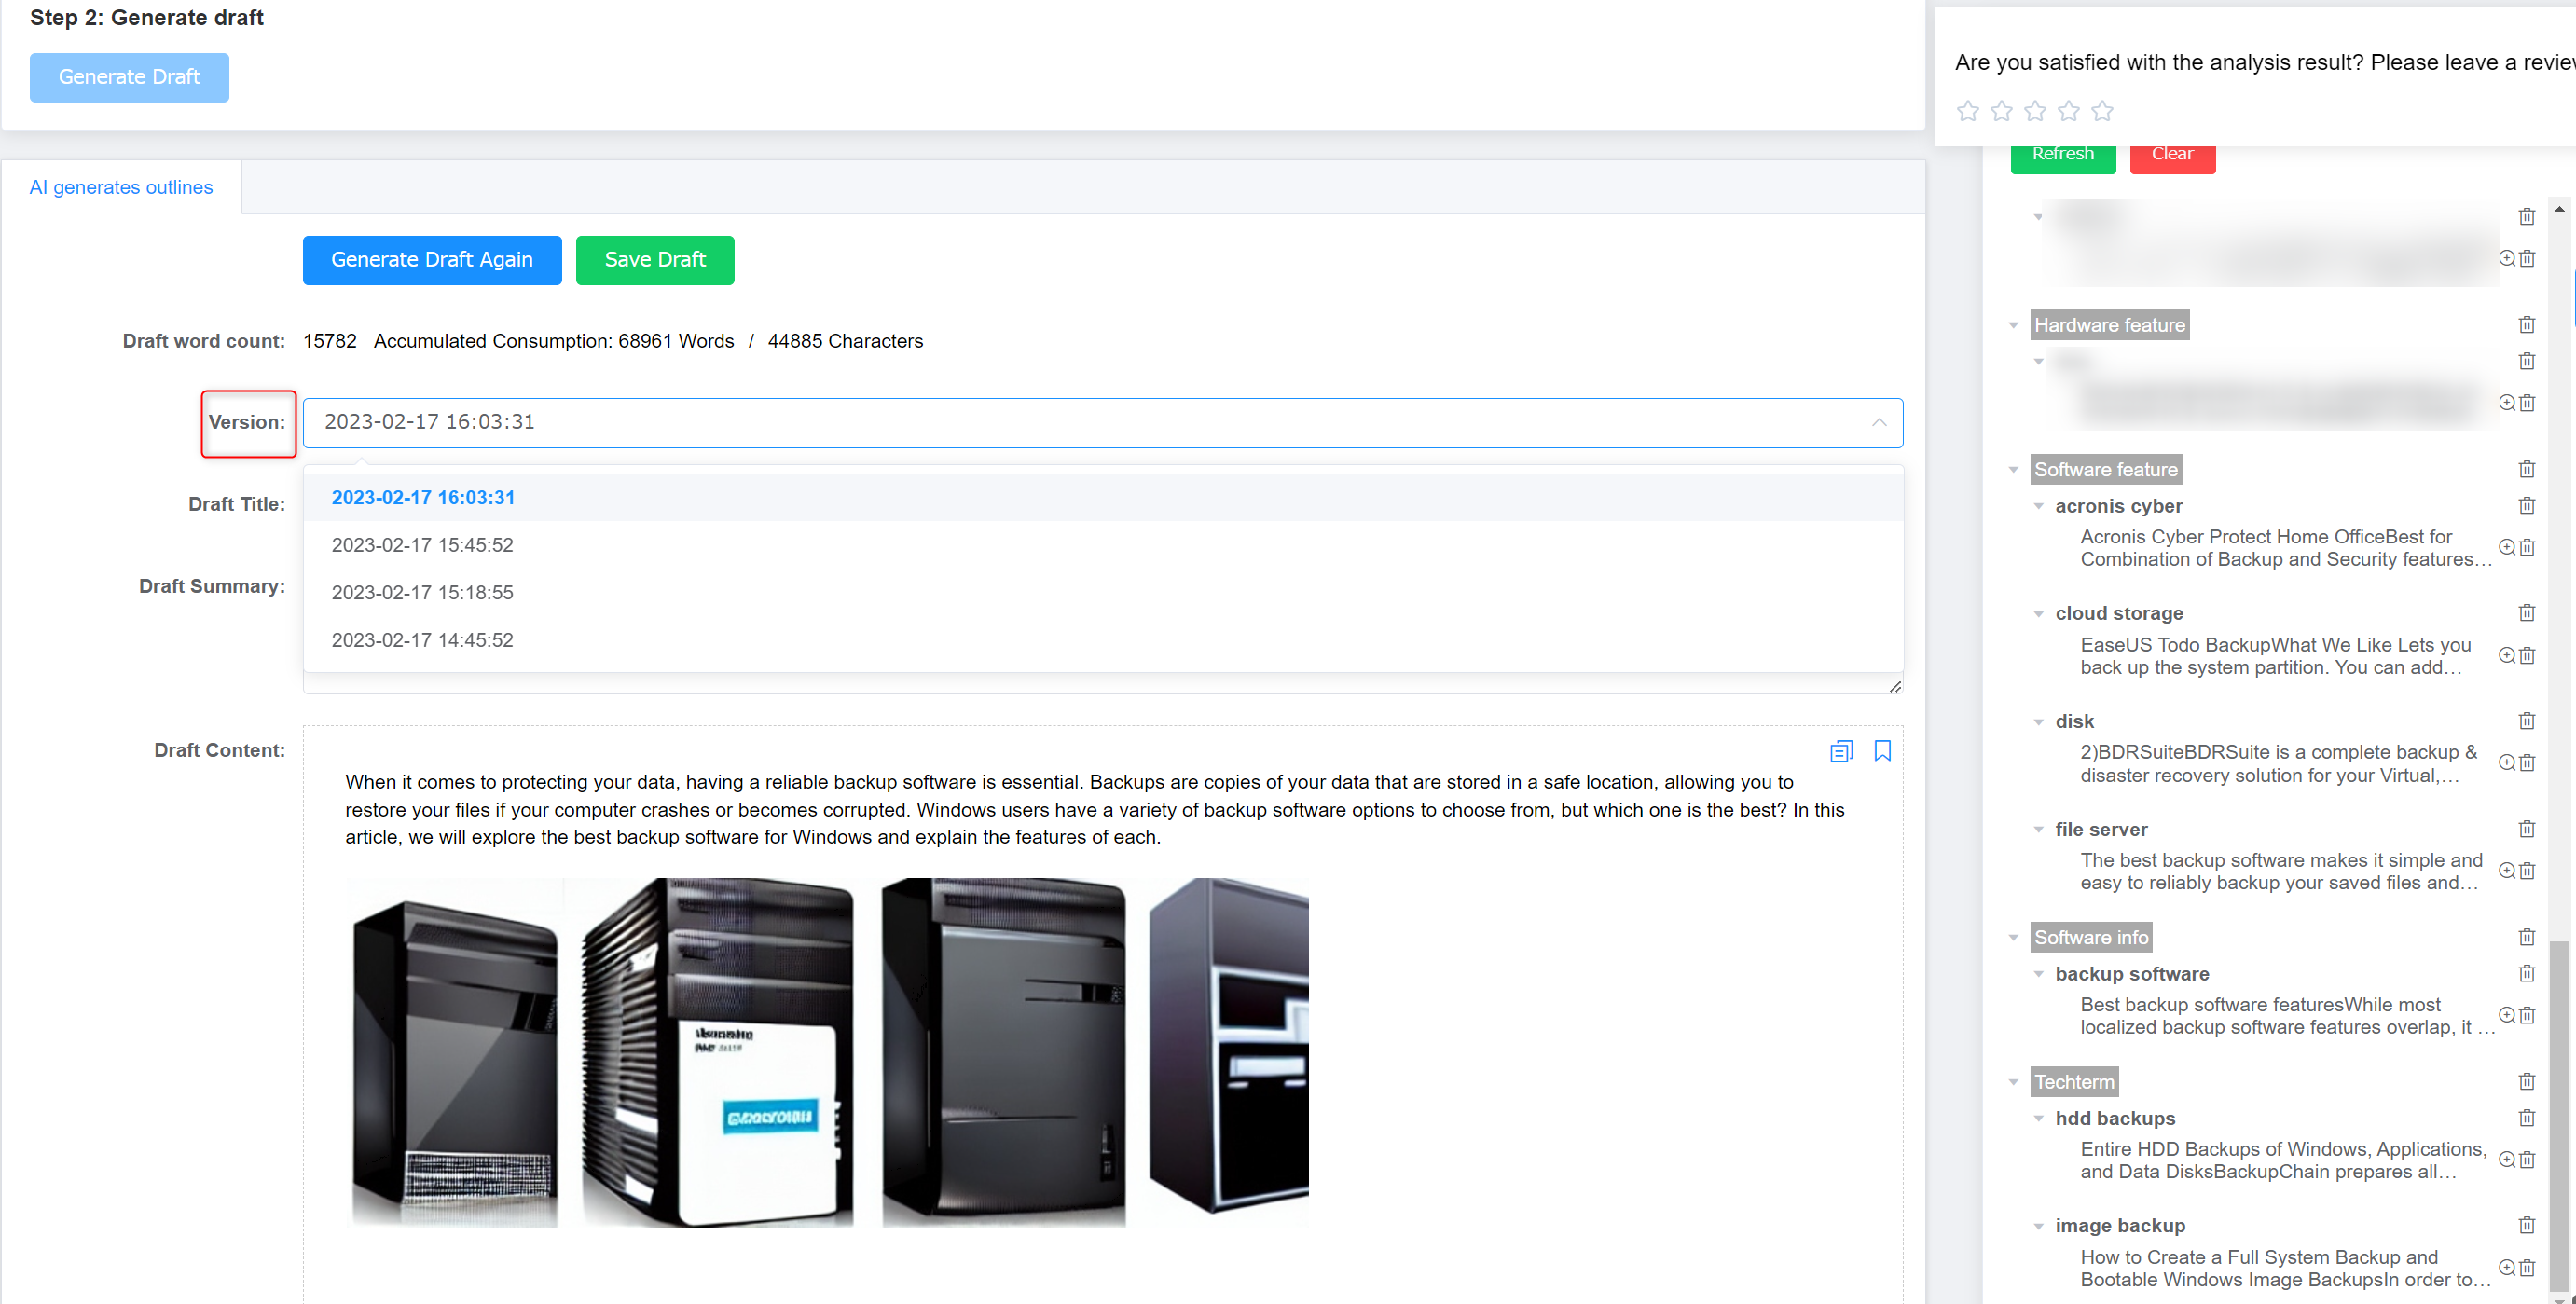Viewport: 2576px width, 1304px height.
Task: Save the draft with Save Draft
Action: 655,260
